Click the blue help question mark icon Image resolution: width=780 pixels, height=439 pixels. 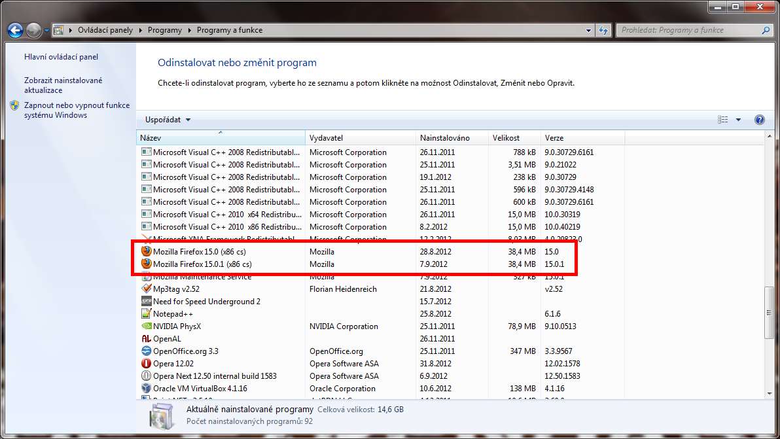tap(759, 119)
